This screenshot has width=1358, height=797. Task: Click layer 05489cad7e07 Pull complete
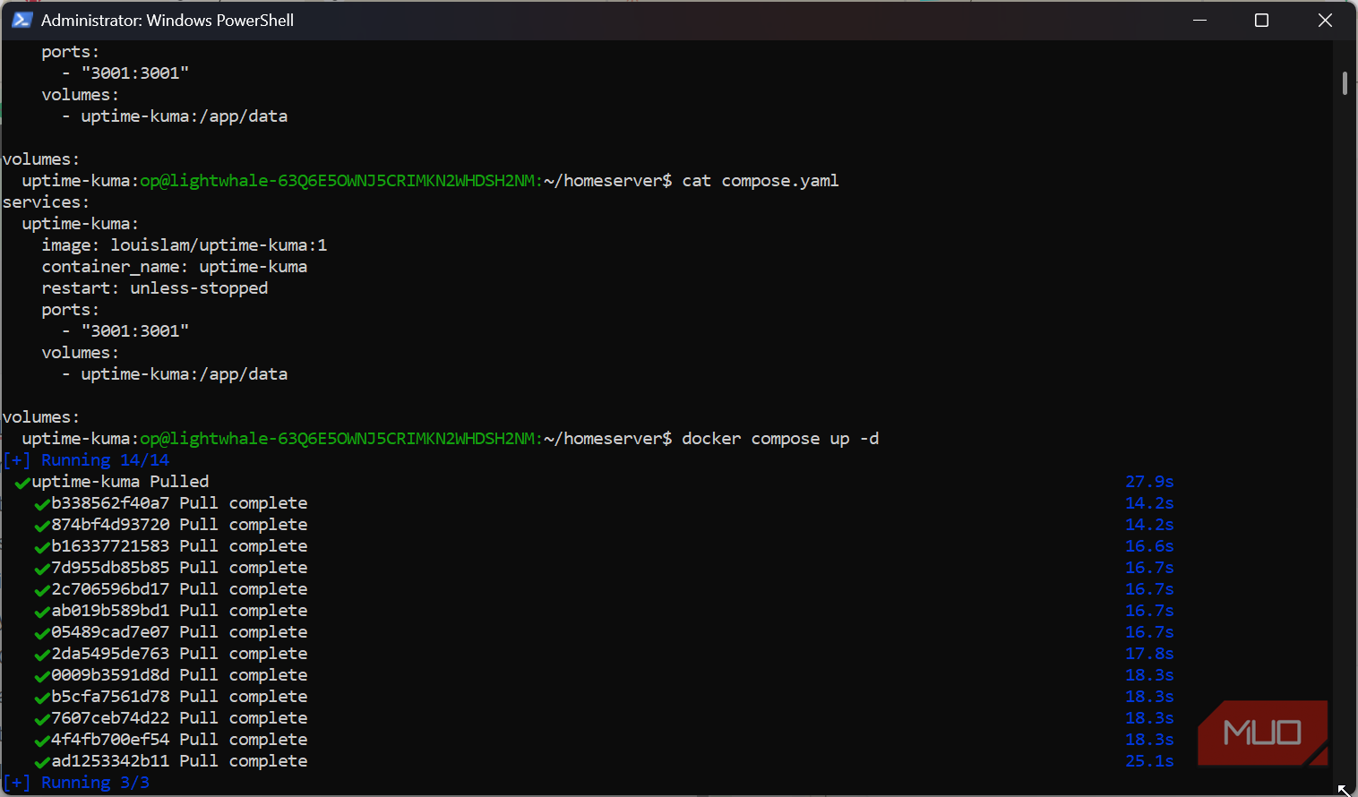tap(179, 632)
